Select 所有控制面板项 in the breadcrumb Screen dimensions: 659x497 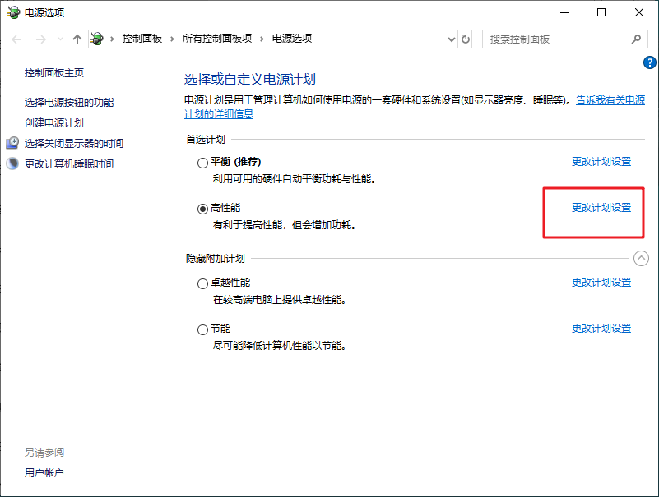pos(217,39)
